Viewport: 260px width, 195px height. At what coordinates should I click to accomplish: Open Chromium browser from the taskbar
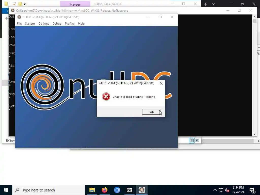[x=117, y=190]
